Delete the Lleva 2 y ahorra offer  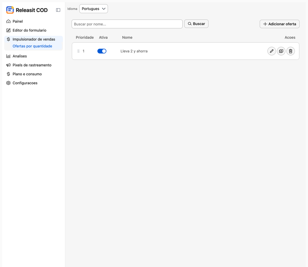[291, 51]
